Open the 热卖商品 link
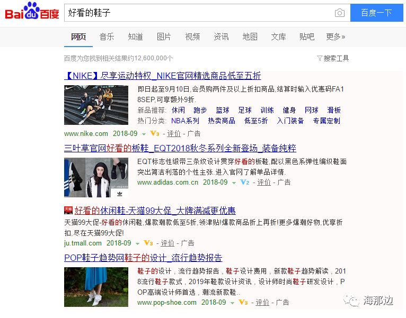The height and width of the screenshot is (318, 406). click(222, 121)
